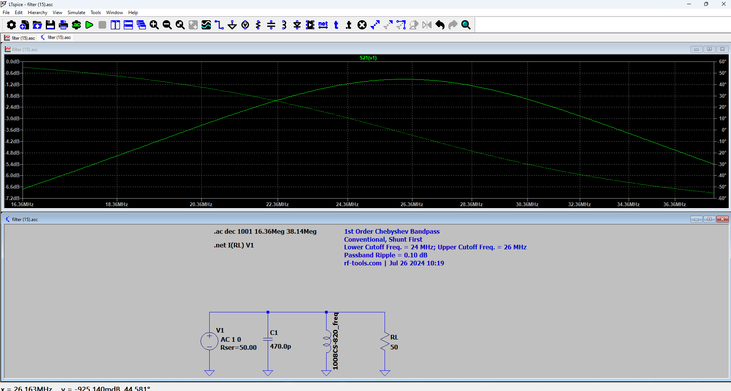Click the Zoom Out magnifier icon
The height and width of the screenshot is (391, 731).
click(167, 25)
